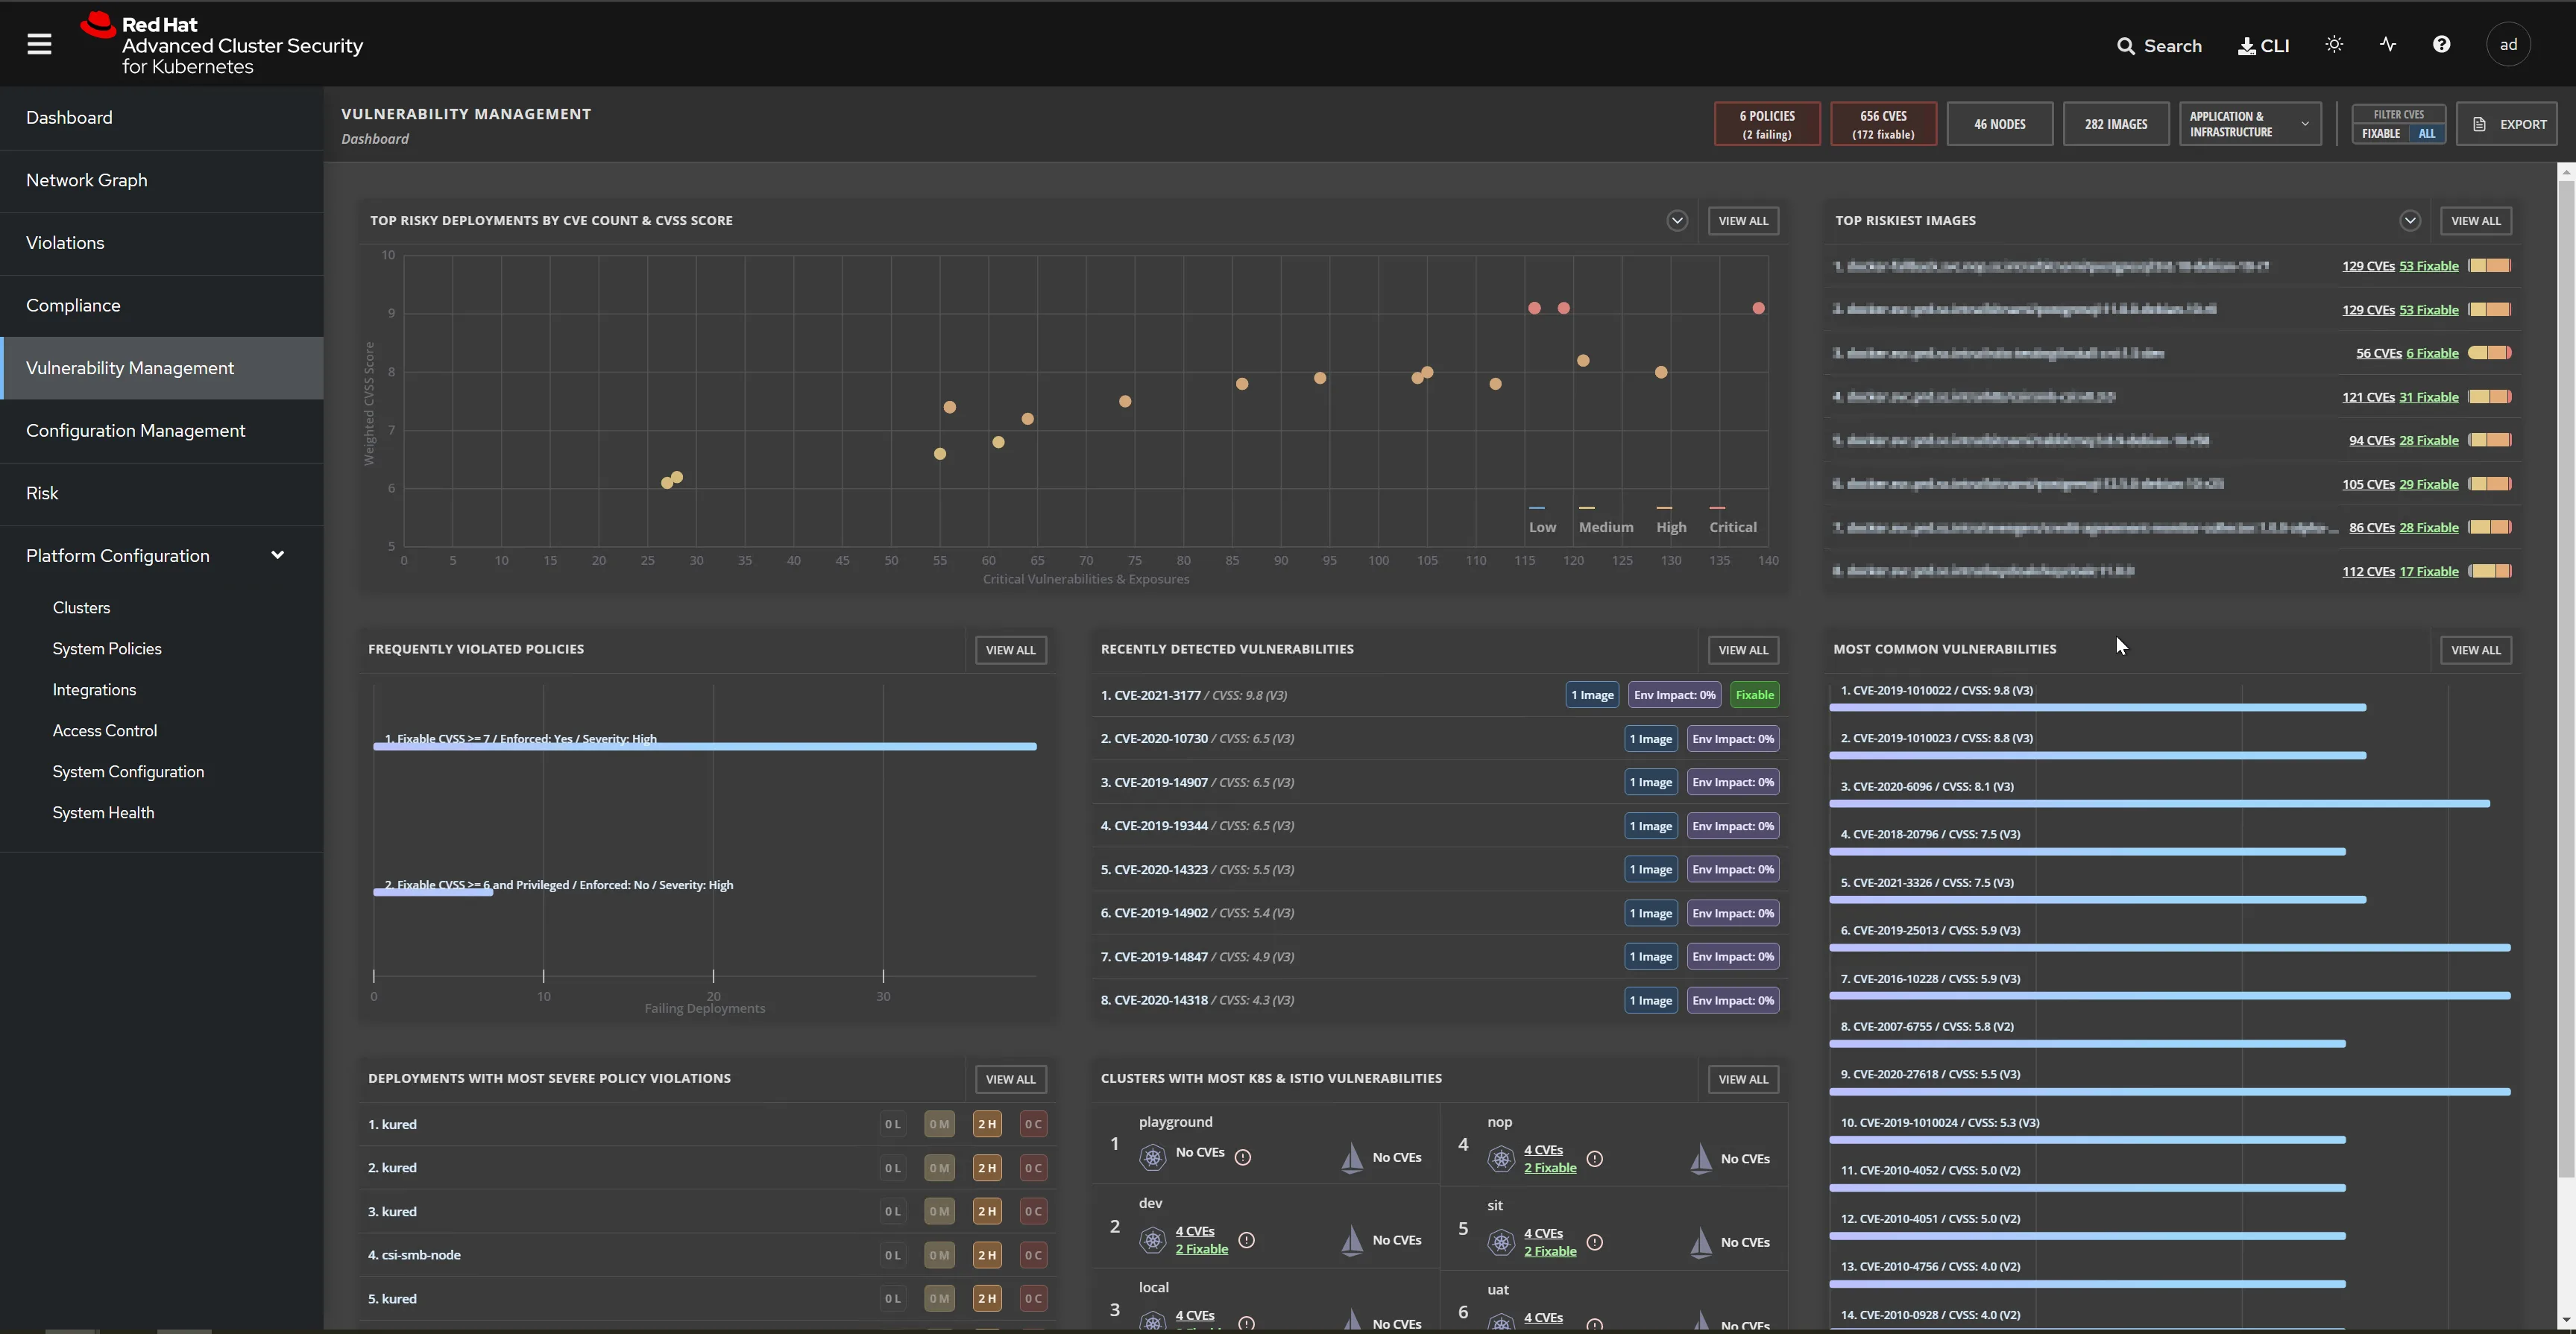Open the 'ad' user avatar menu
The image size is (2576, 1334).
pos(2509,44)
